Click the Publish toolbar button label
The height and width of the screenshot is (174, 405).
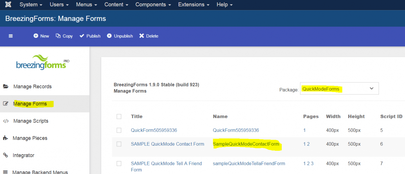94,36
